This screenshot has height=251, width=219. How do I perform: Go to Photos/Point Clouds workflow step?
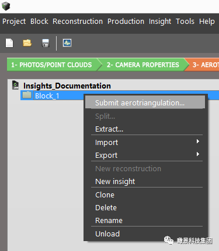[53, 65]
